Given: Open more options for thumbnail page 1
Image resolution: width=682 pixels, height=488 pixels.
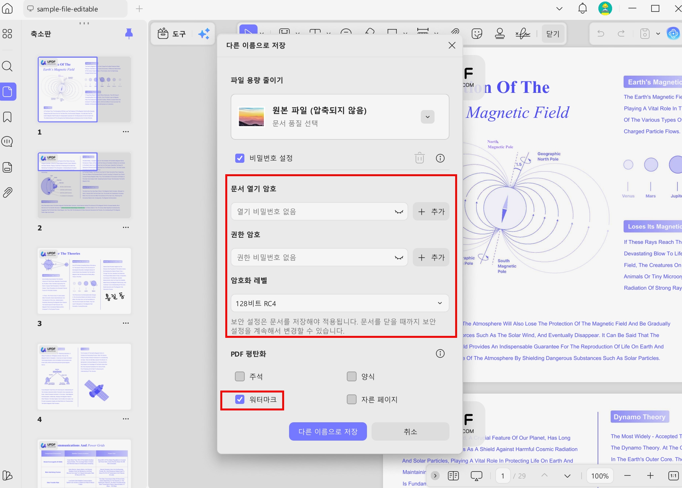Looking at the screenshot, I should pos(126,131).
